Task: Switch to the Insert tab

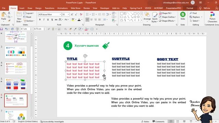Action: pos(22,8)
